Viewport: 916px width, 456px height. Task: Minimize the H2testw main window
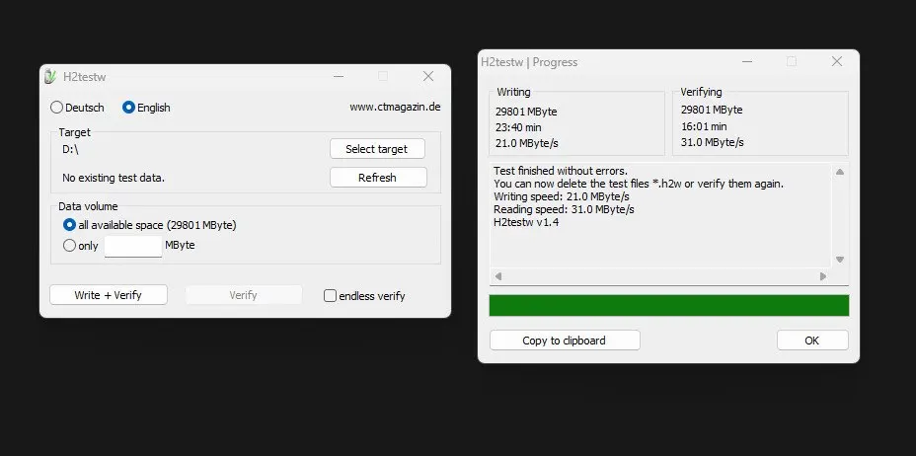coord(339,76)
